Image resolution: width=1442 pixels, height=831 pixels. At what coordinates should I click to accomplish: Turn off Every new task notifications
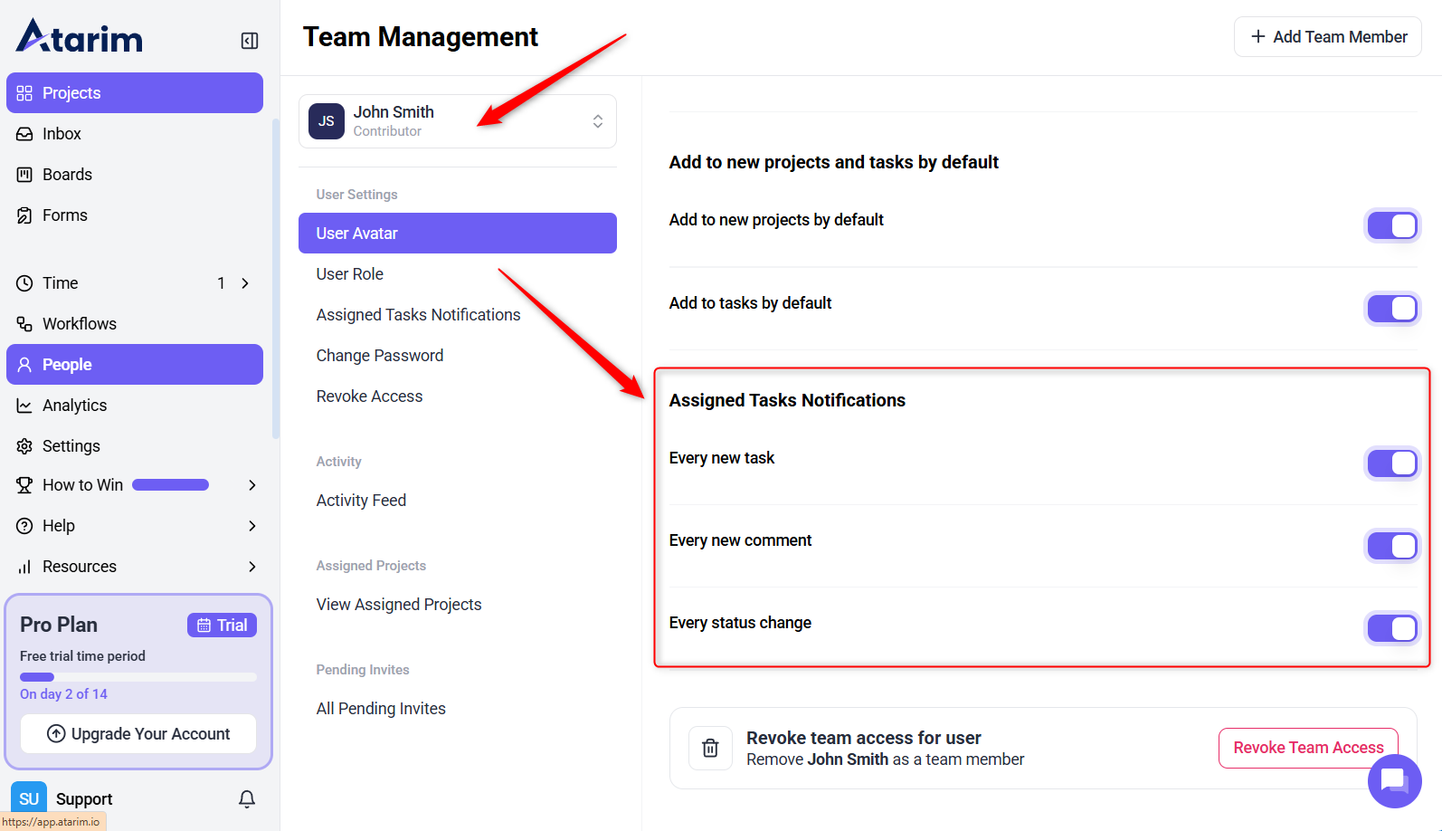coord(1391,463)
